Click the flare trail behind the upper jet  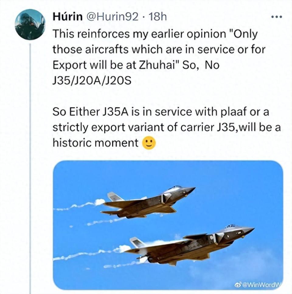(79, 206)
